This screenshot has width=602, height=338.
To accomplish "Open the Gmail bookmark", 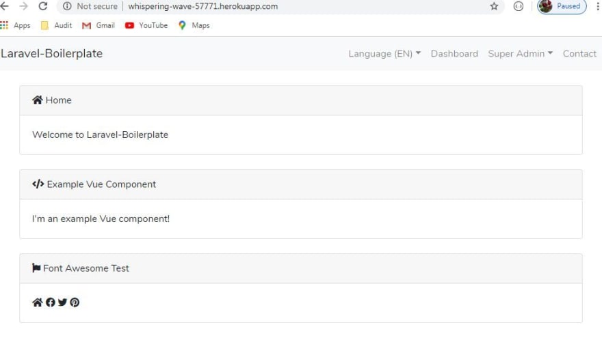I will [x=99, y=25].
